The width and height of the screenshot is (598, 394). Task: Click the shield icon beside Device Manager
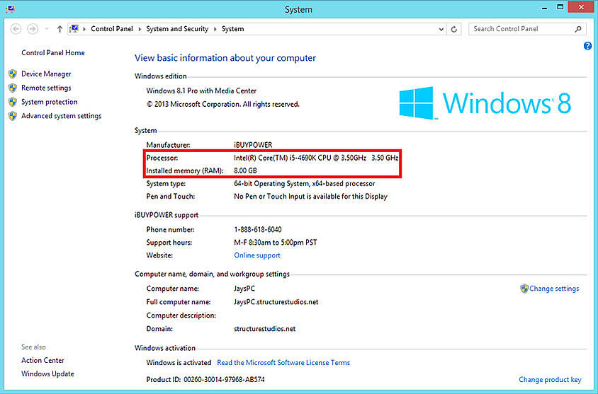[13, 74]
